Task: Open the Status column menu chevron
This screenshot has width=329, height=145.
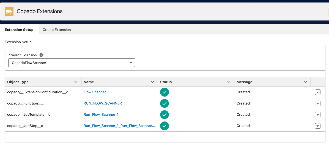Action: tap(229, 82)
